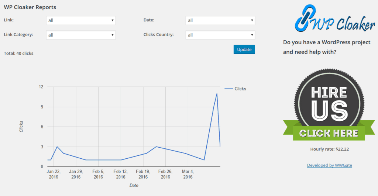The height and width of the screenshot is (196, 378).
Task: Click the Hire Us badge image
Action: (329, 104)
